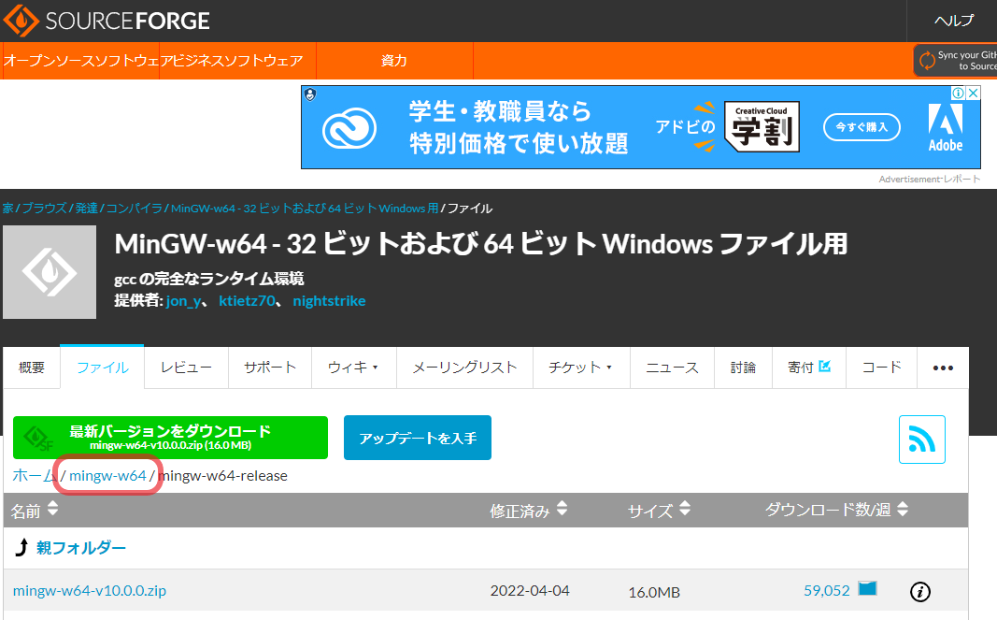The width and height of the screenshot is (997, 620).
Task: Click the アップデートを入手 button
Action: click(418, 438)
